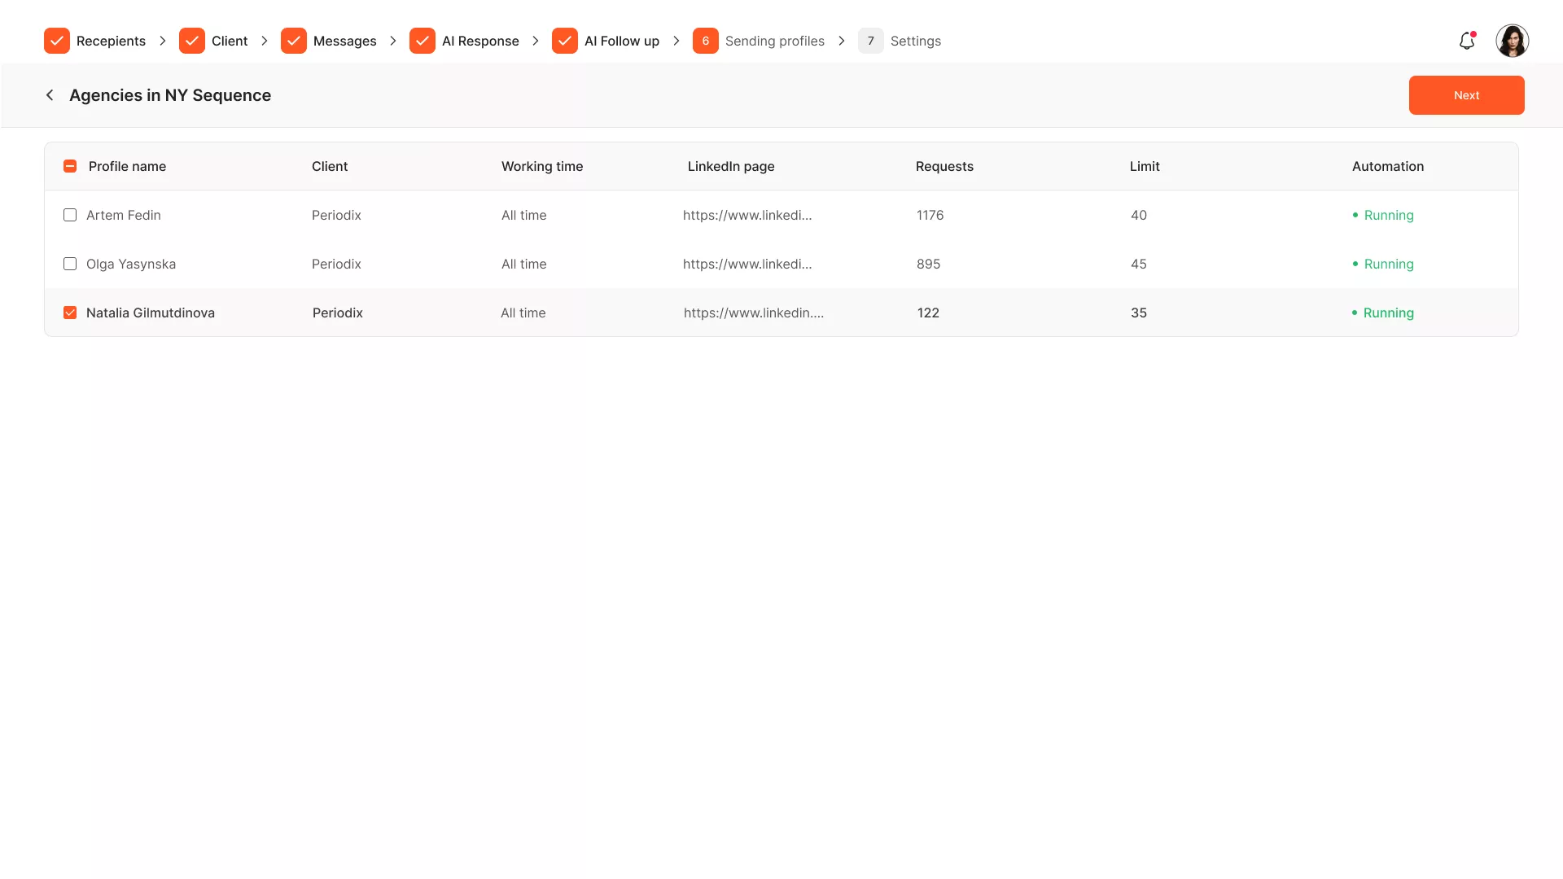
Task: Click the AI Follow up checkmark icon
Action: click(x=565, y=41)
